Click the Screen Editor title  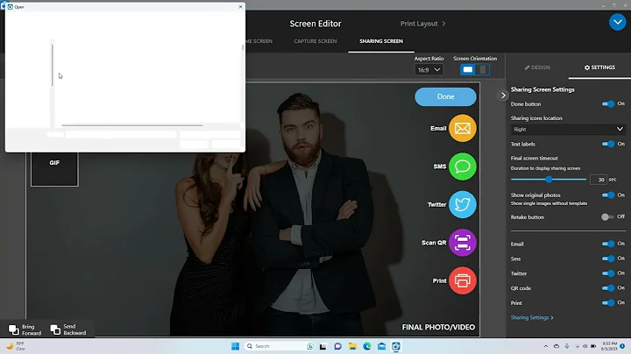click(x=315, y=24)
